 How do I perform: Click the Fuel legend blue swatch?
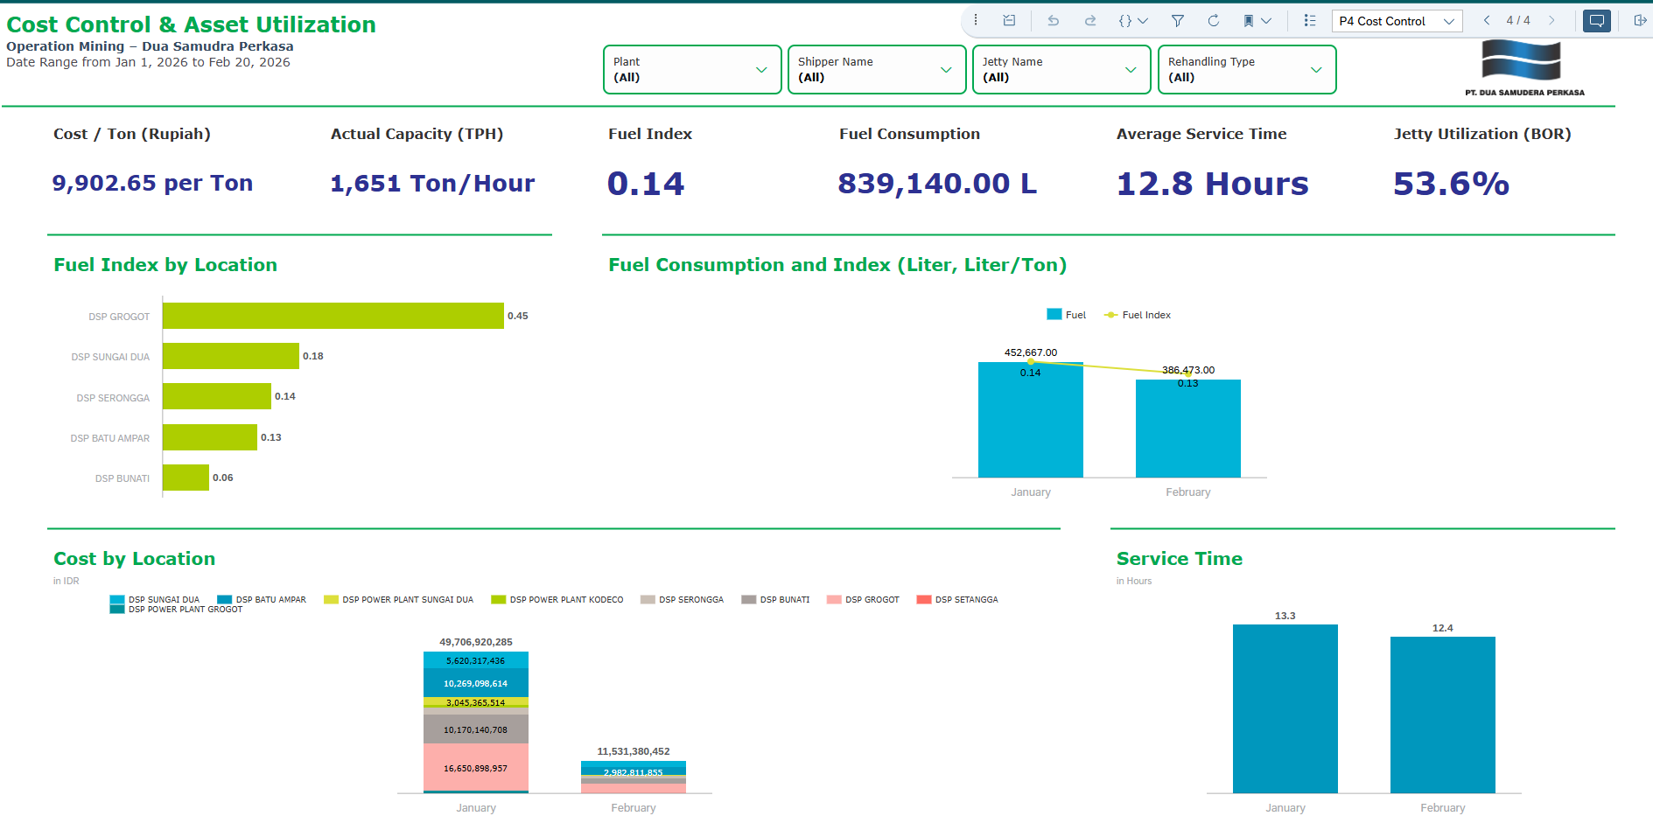click(x=1054, y=314)
